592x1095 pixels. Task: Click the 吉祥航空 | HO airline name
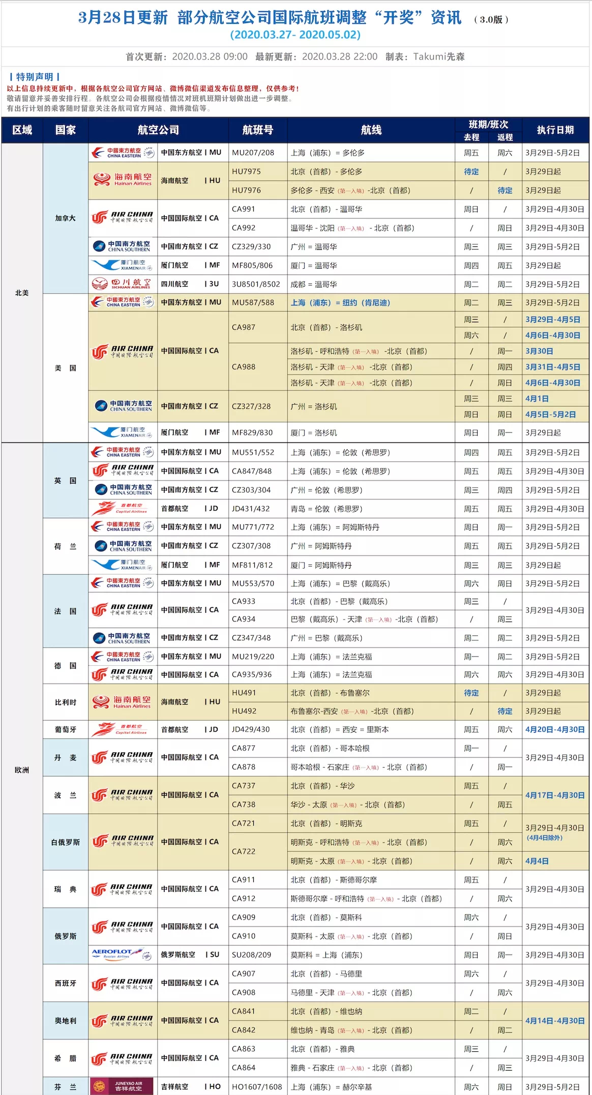point(191,1087)
